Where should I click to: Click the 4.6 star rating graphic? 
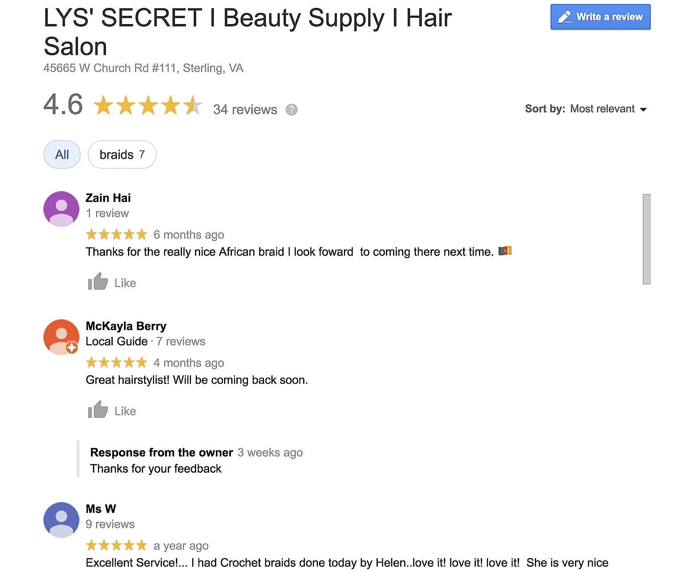148,106
